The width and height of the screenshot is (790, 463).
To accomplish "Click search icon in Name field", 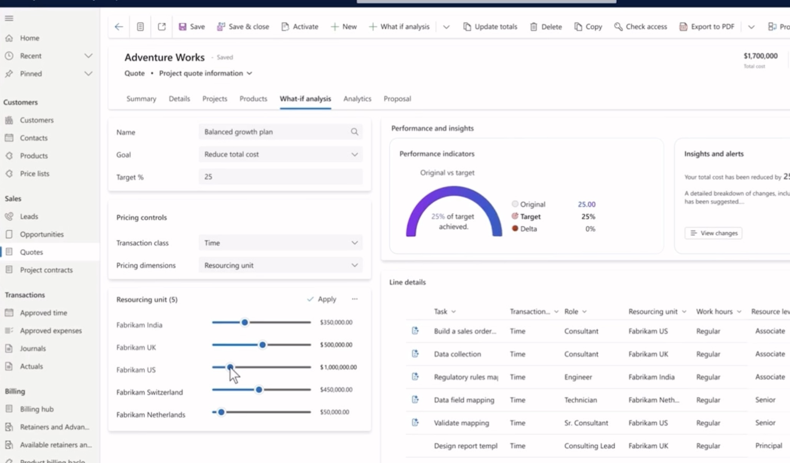I will [x=354, y=132].
